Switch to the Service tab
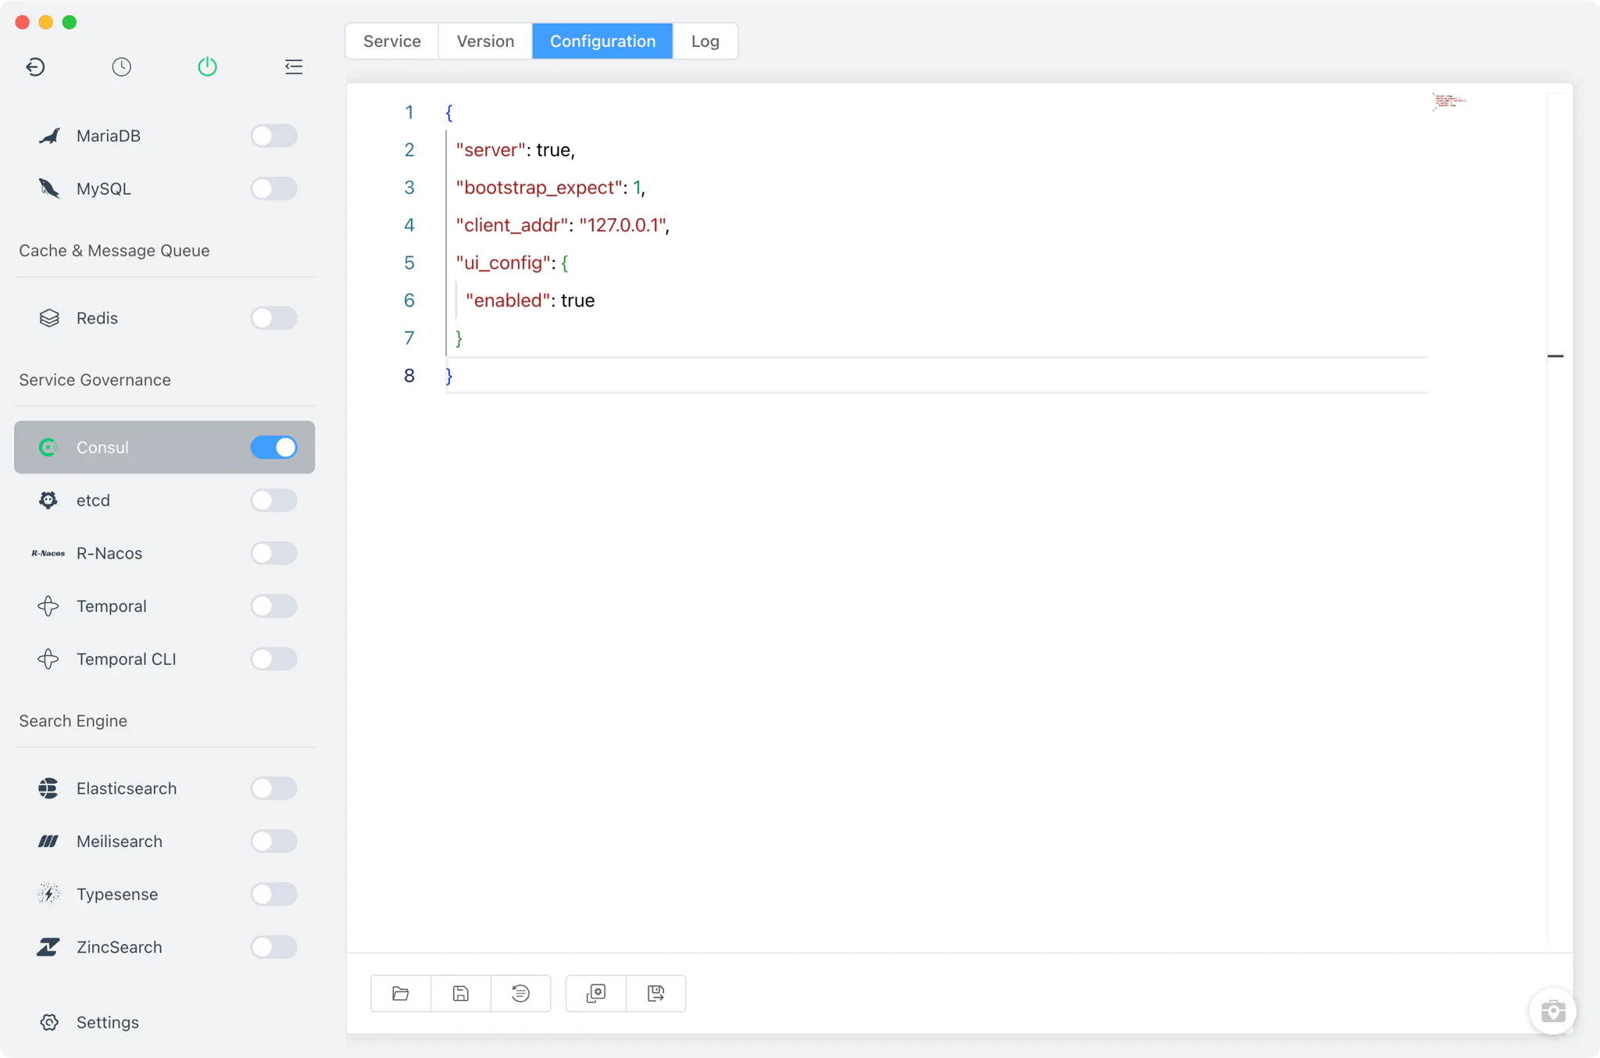The image size is (1600, 1058). click(x=392, y=41)
